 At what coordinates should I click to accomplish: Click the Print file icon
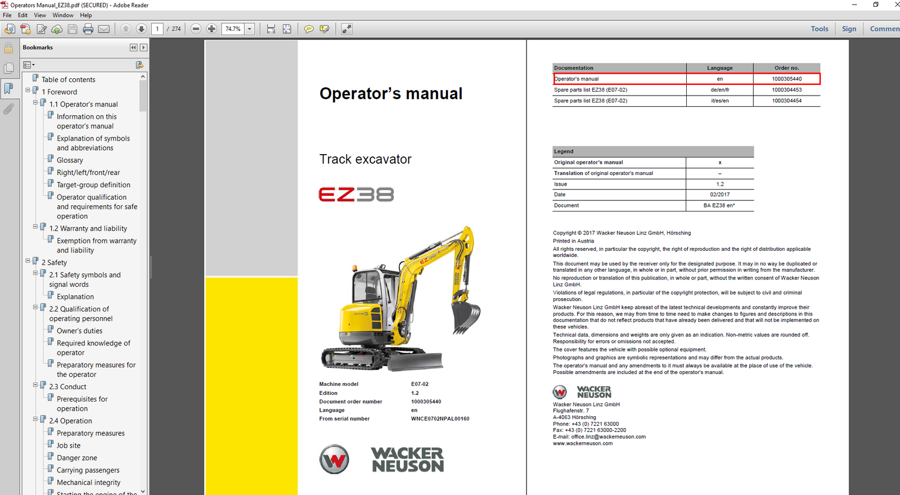click(x=88, y=29)
